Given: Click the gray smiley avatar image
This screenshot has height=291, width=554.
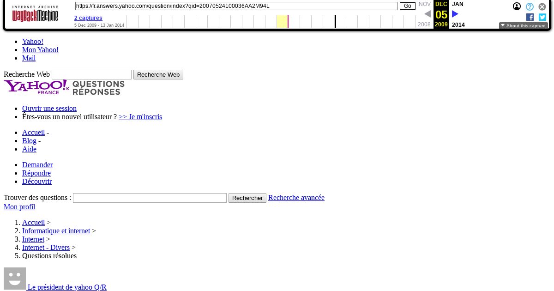Looking at the screenshot, I should 15,279.
